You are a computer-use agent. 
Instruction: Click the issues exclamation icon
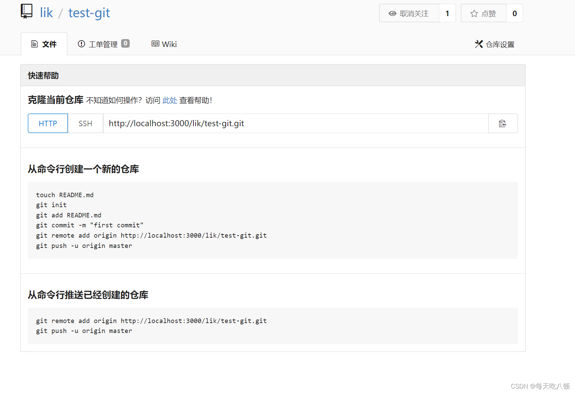pyautogui.click(x=81, y=44)
